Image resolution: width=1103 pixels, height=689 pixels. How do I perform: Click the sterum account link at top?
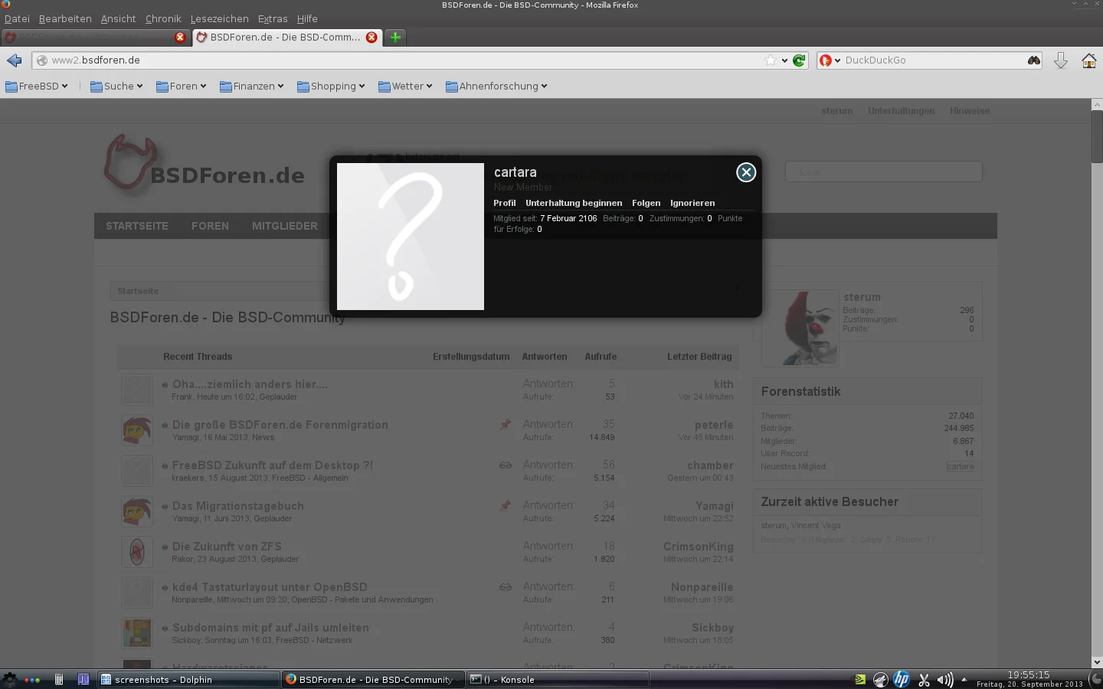point(836,111)
